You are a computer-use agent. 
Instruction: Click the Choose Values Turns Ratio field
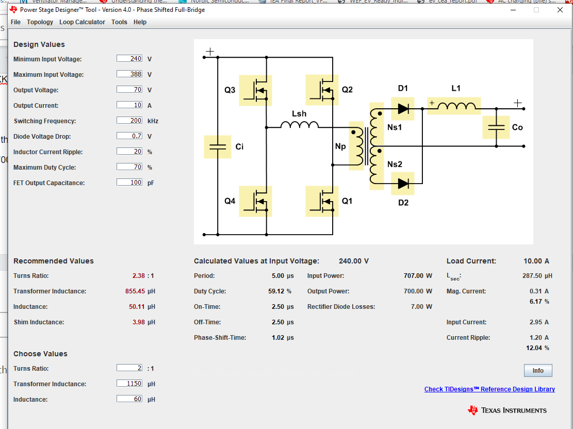point(129,368)
